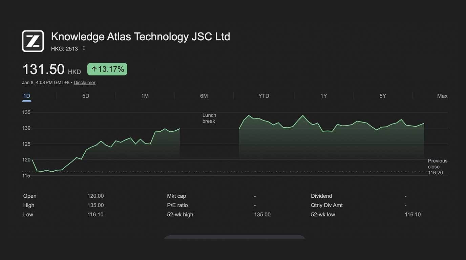Click the 52-wk high value 135.00
This screenshot has height=260, width=466.
[262, 215]
